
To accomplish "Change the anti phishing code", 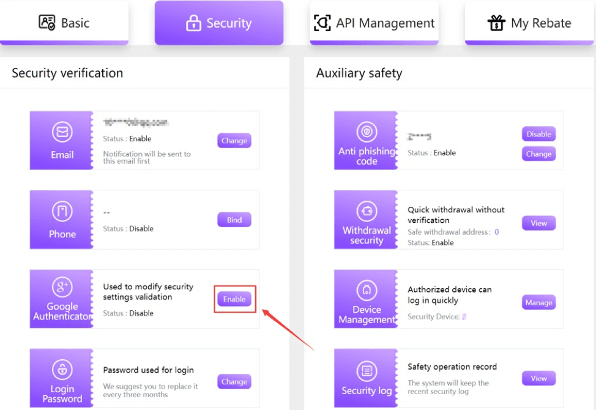I will 538,154.
